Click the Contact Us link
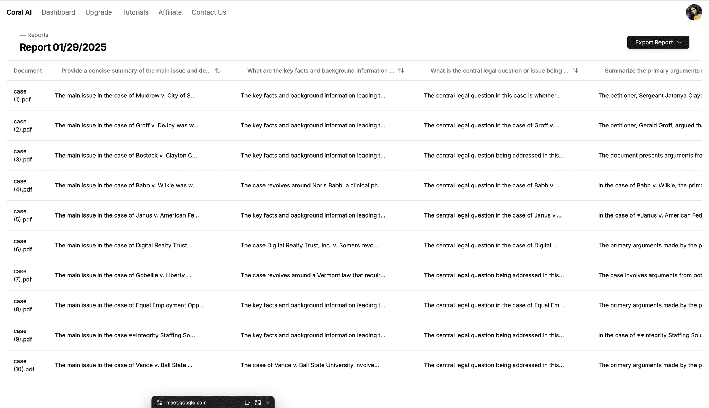 [209, 12]
